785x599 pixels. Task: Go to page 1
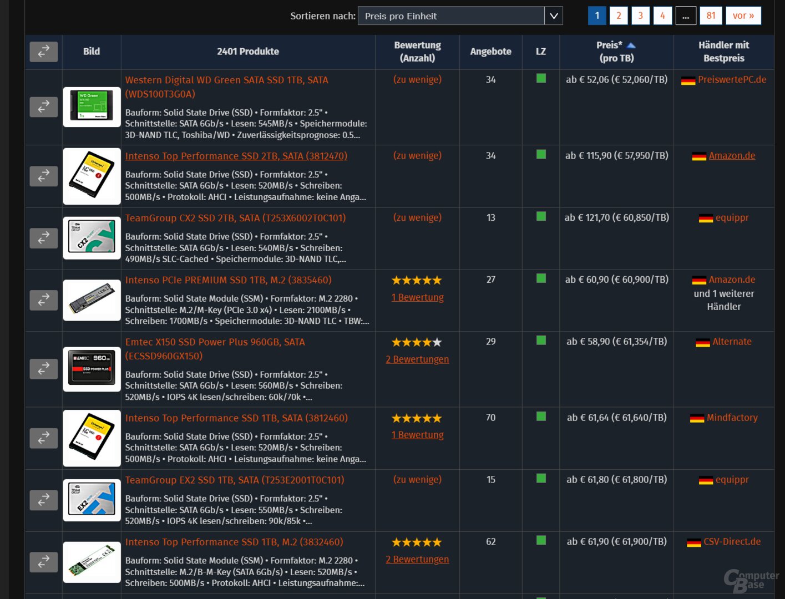[597, 16]
